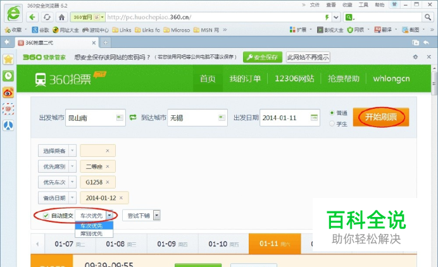438x267 pixels.
Task: Remove the 二等座 seat tag
Action: pos(108,166)
